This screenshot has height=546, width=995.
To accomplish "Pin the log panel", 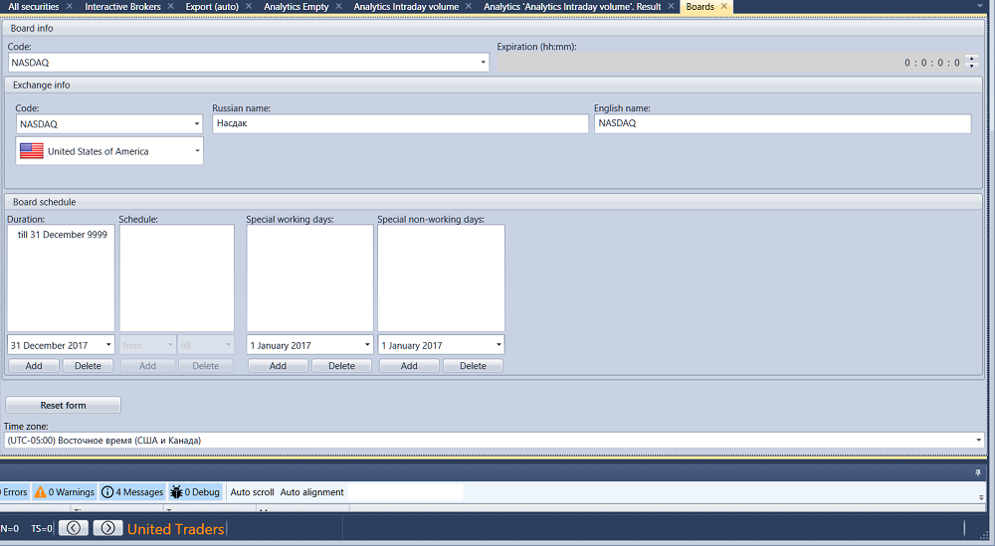I will pyautogui.click(x=978, y=473).
